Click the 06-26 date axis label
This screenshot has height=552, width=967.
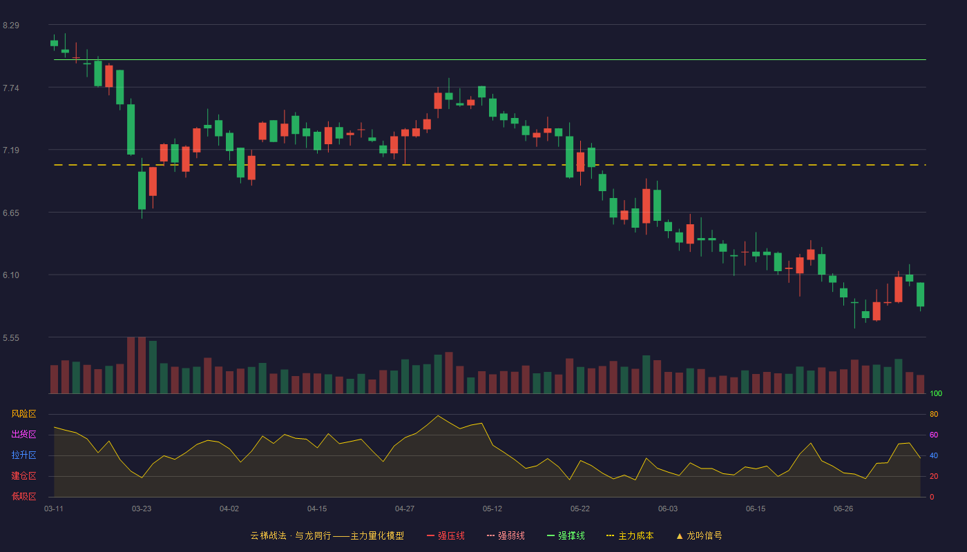point(843,509)
